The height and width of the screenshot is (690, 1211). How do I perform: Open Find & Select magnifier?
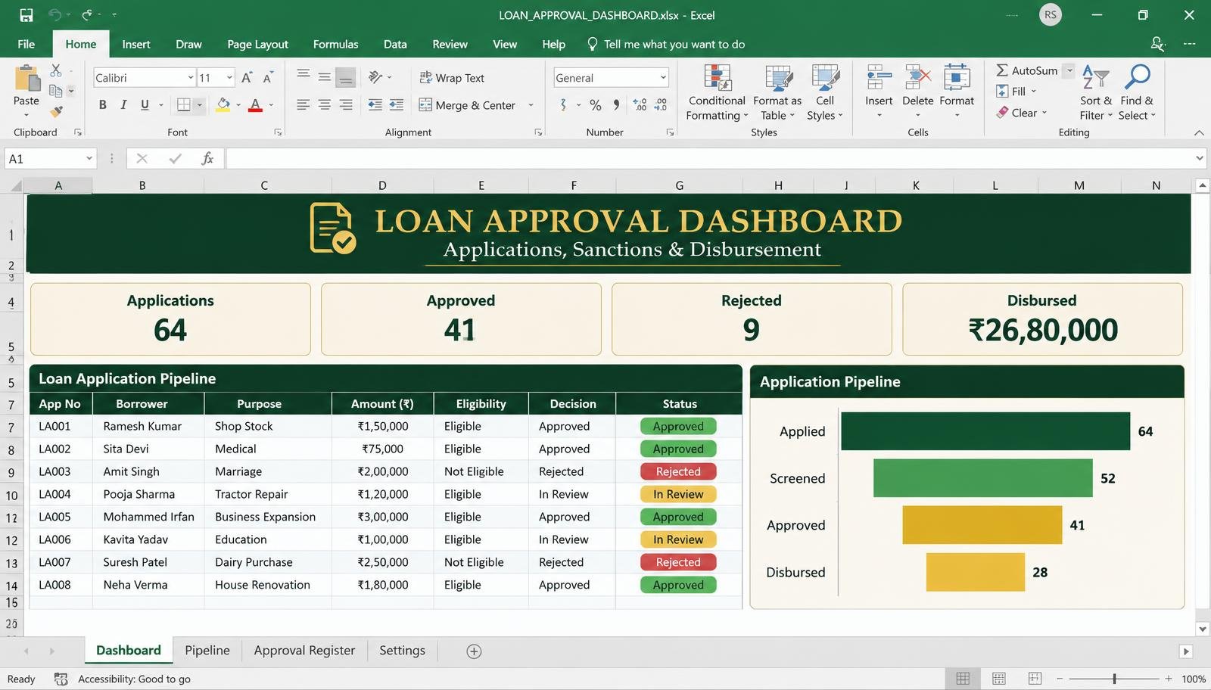pyautogui.click(x=1137, y=92)
